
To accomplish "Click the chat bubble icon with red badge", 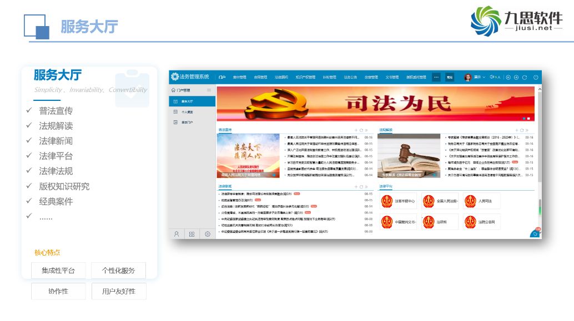I will coord(536,233).
